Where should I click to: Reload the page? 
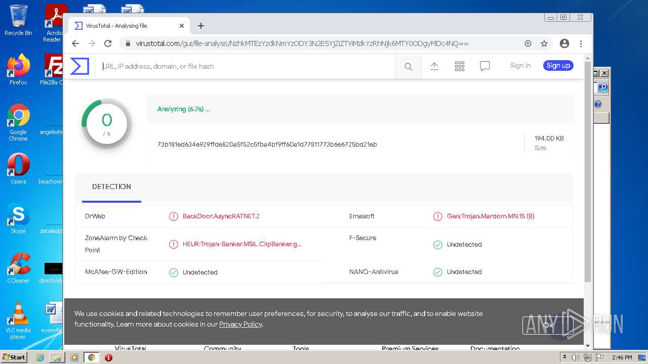tap(108, 43)
